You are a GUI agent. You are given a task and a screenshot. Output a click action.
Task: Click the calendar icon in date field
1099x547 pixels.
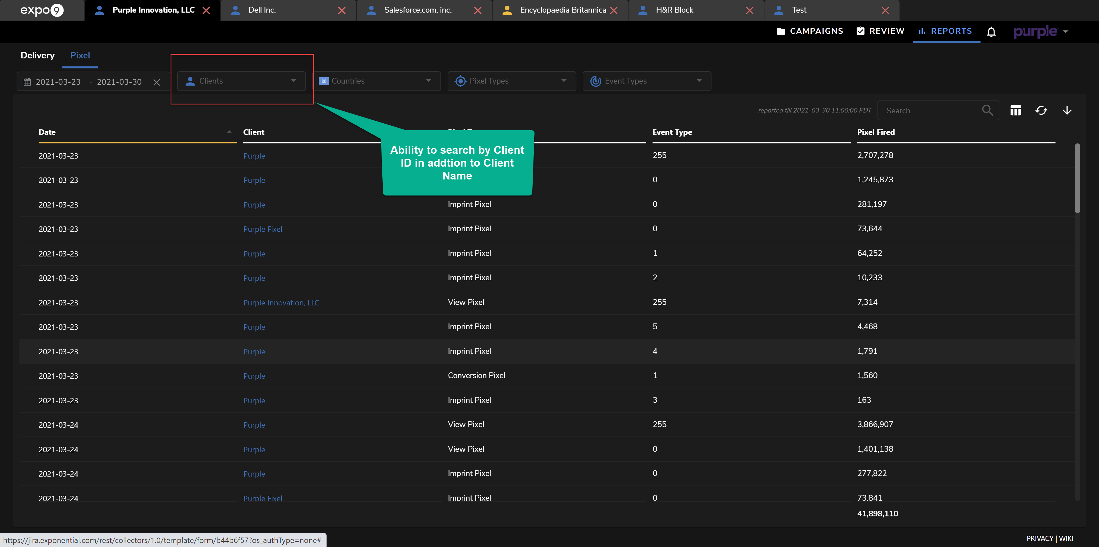tap(27, 82)
